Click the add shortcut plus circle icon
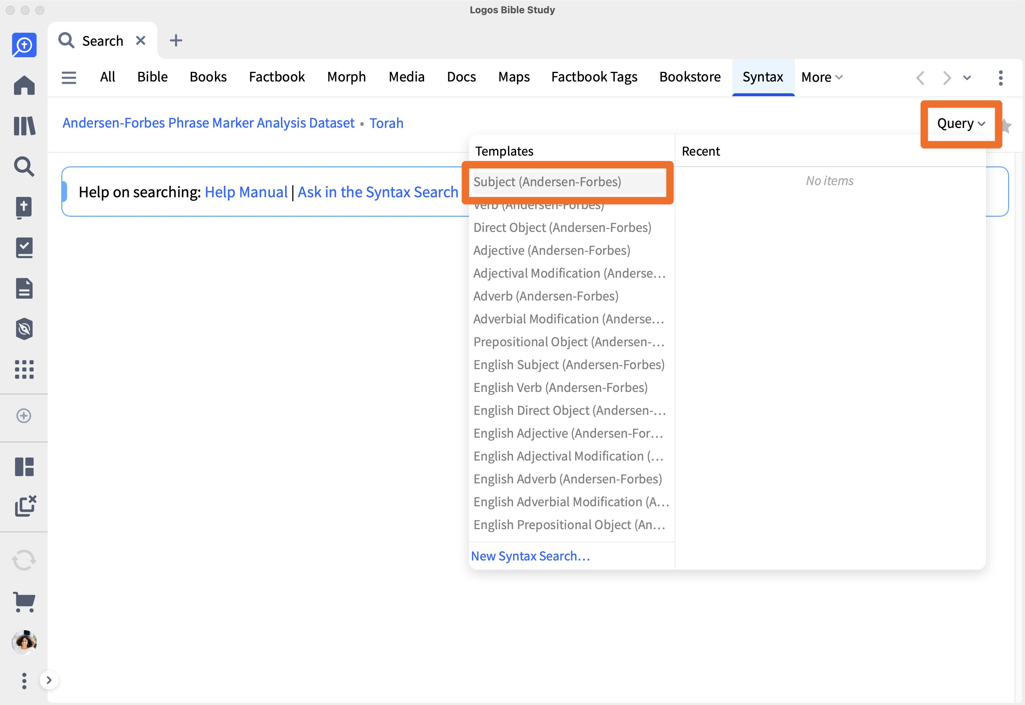The height and width of the screenshot is (705, 1025). (x=24, y=416)
